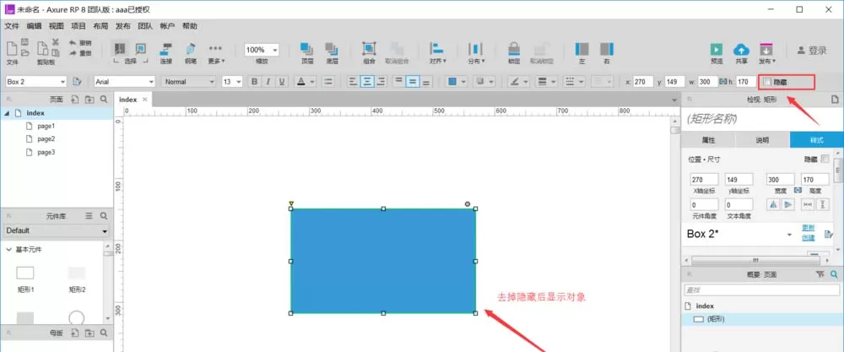Check the Hidden checkbox in style panel
This screenshot has width=844, height=352.
click(x=825, y=160)
